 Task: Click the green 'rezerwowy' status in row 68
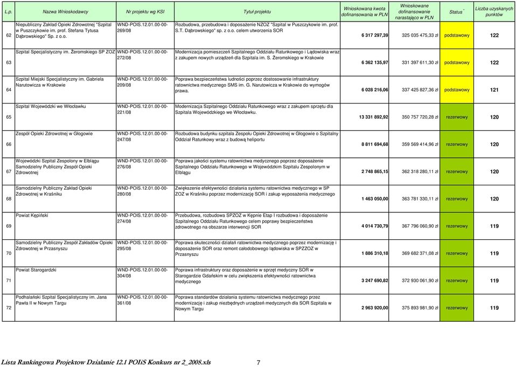(x=457, y=199)
